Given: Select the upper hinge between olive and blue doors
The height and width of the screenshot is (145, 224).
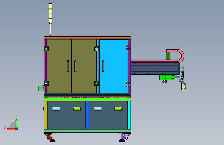Looking at the screenshot, I should [96, 49].
